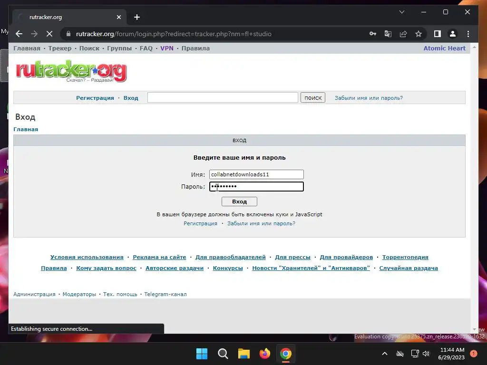Image resolution: width=487 pixels, height=365 pixels.
Task: Click the rutracker.org logo
Action: click(x=71, y=71)
